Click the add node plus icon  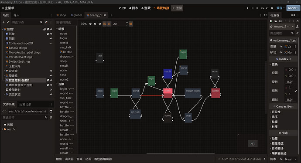pyautogui.click(x=3, y=22)
